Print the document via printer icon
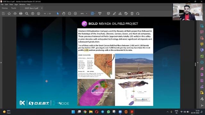 (21, 13)
